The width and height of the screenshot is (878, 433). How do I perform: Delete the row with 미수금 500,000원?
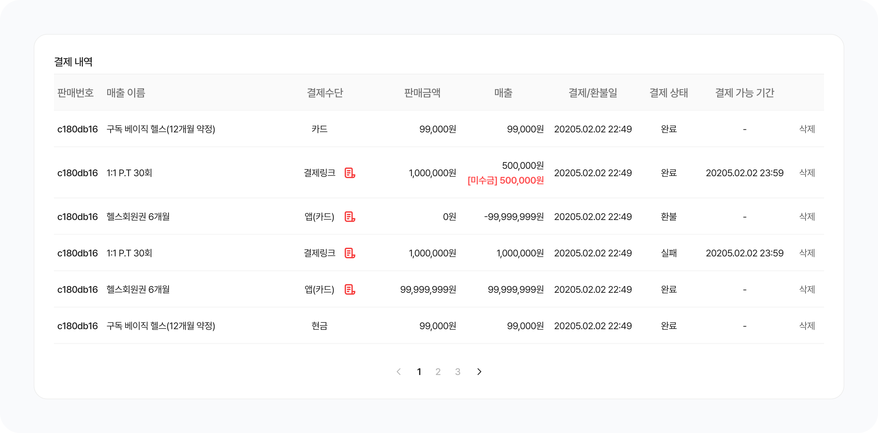point(807,173)
